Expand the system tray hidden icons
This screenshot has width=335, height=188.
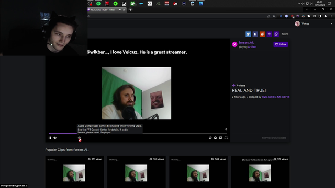pos(299,4)
